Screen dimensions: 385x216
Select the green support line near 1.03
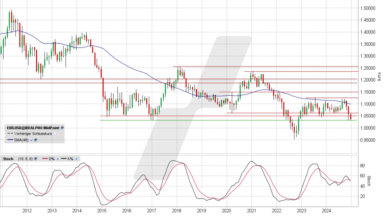tap(228, 120)
